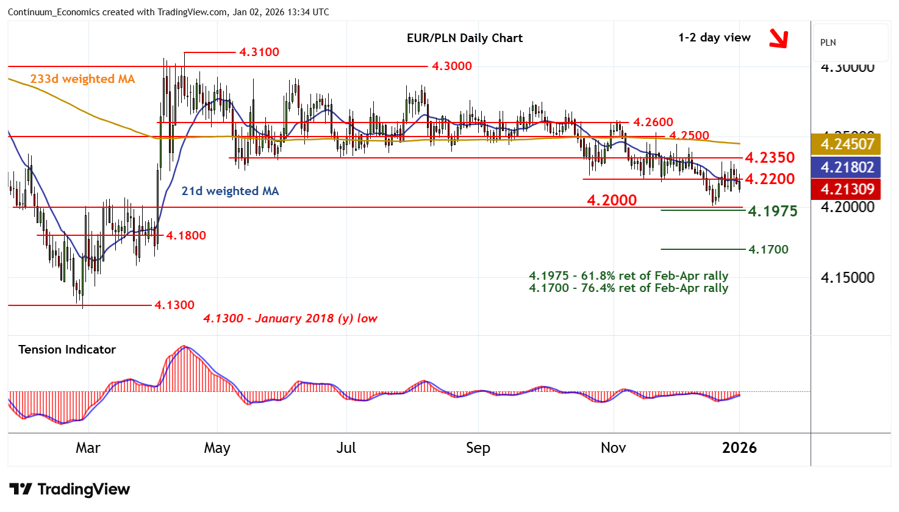Screen dimensions: 899x512
Task: Click the 21d weighted MA label
Action: (x=230, y=191)
